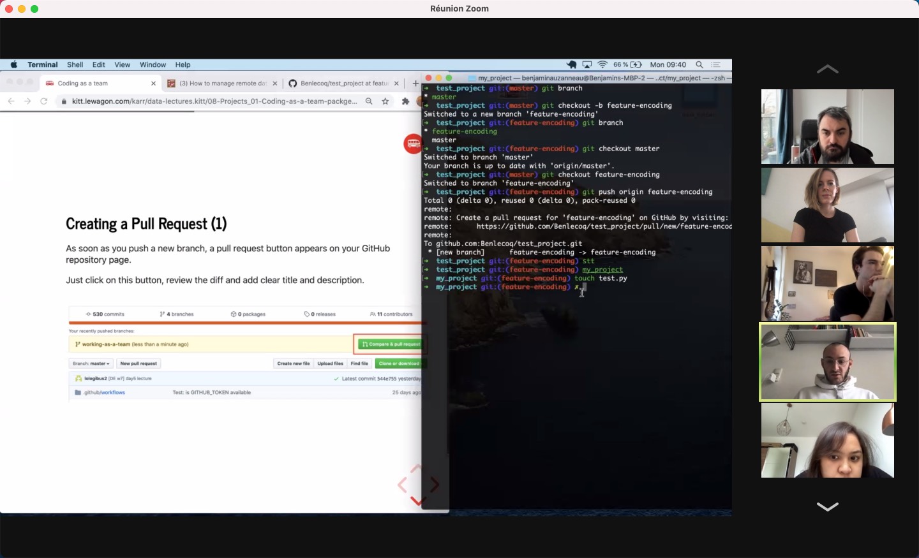This screenshot has width=919, height=558.
Task: Click 'Find file' button
Action: (359, 363)
